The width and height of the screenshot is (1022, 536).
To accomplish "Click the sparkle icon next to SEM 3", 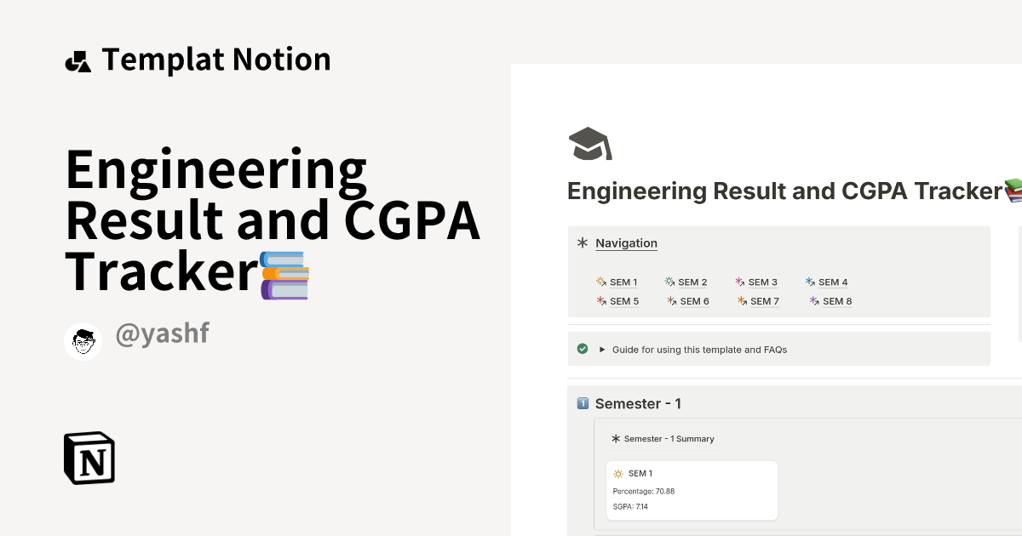I will [739, 282].
